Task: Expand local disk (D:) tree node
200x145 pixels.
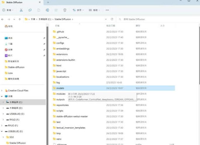Action: pos(3,108)
